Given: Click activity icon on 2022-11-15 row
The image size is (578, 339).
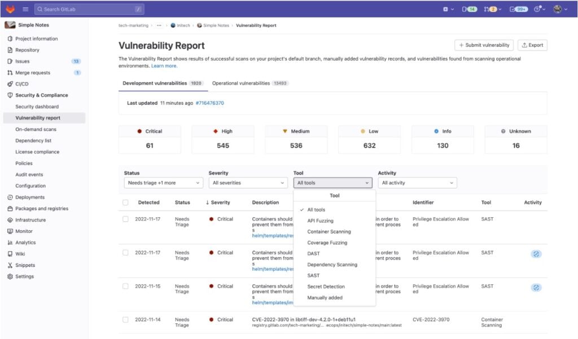Looking at the screenshot, I should [536, 288].
